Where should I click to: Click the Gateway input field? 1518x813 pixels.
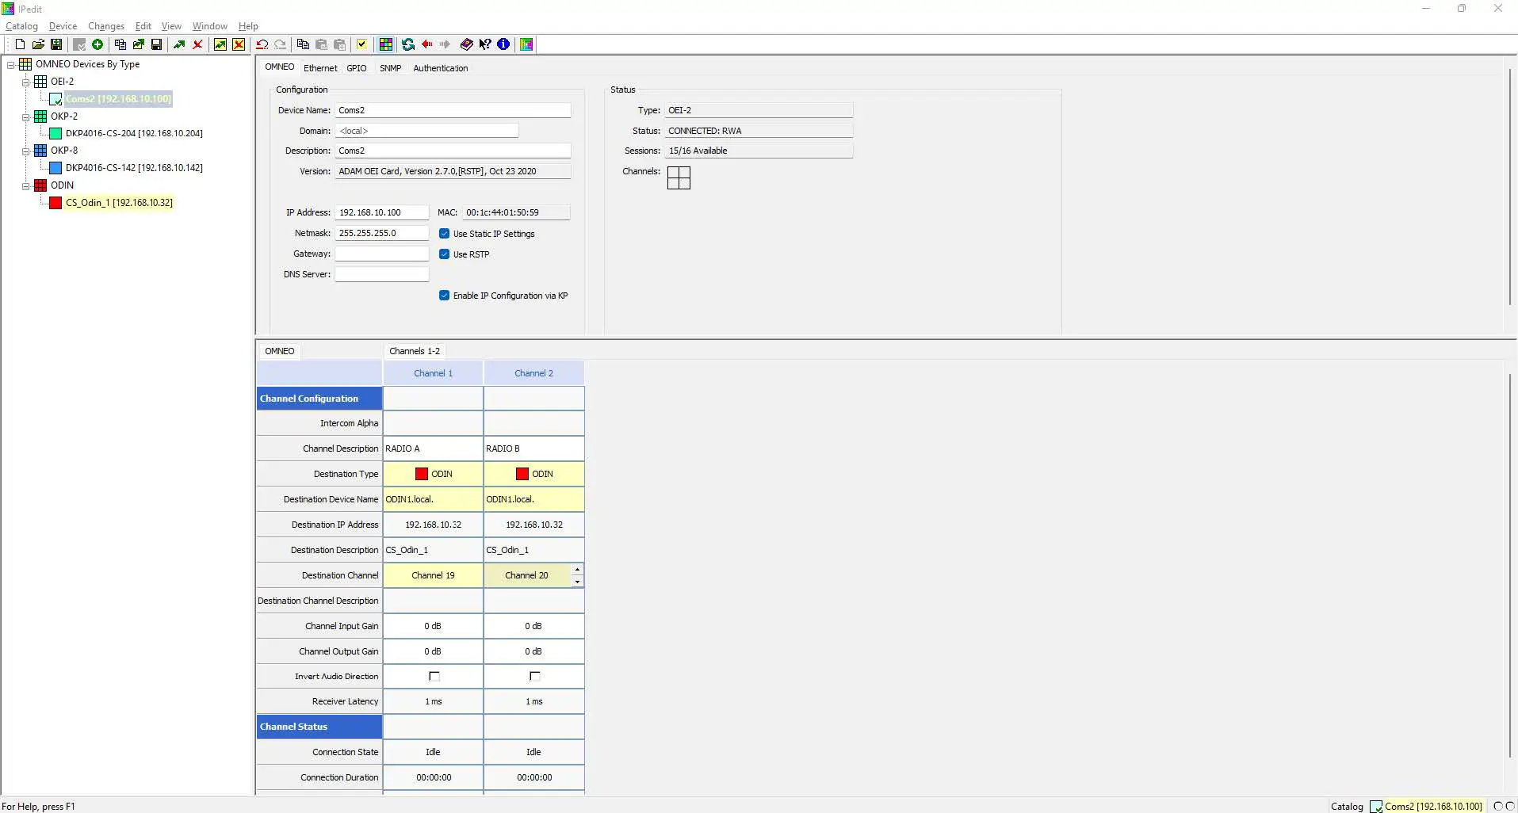point(381,254)
